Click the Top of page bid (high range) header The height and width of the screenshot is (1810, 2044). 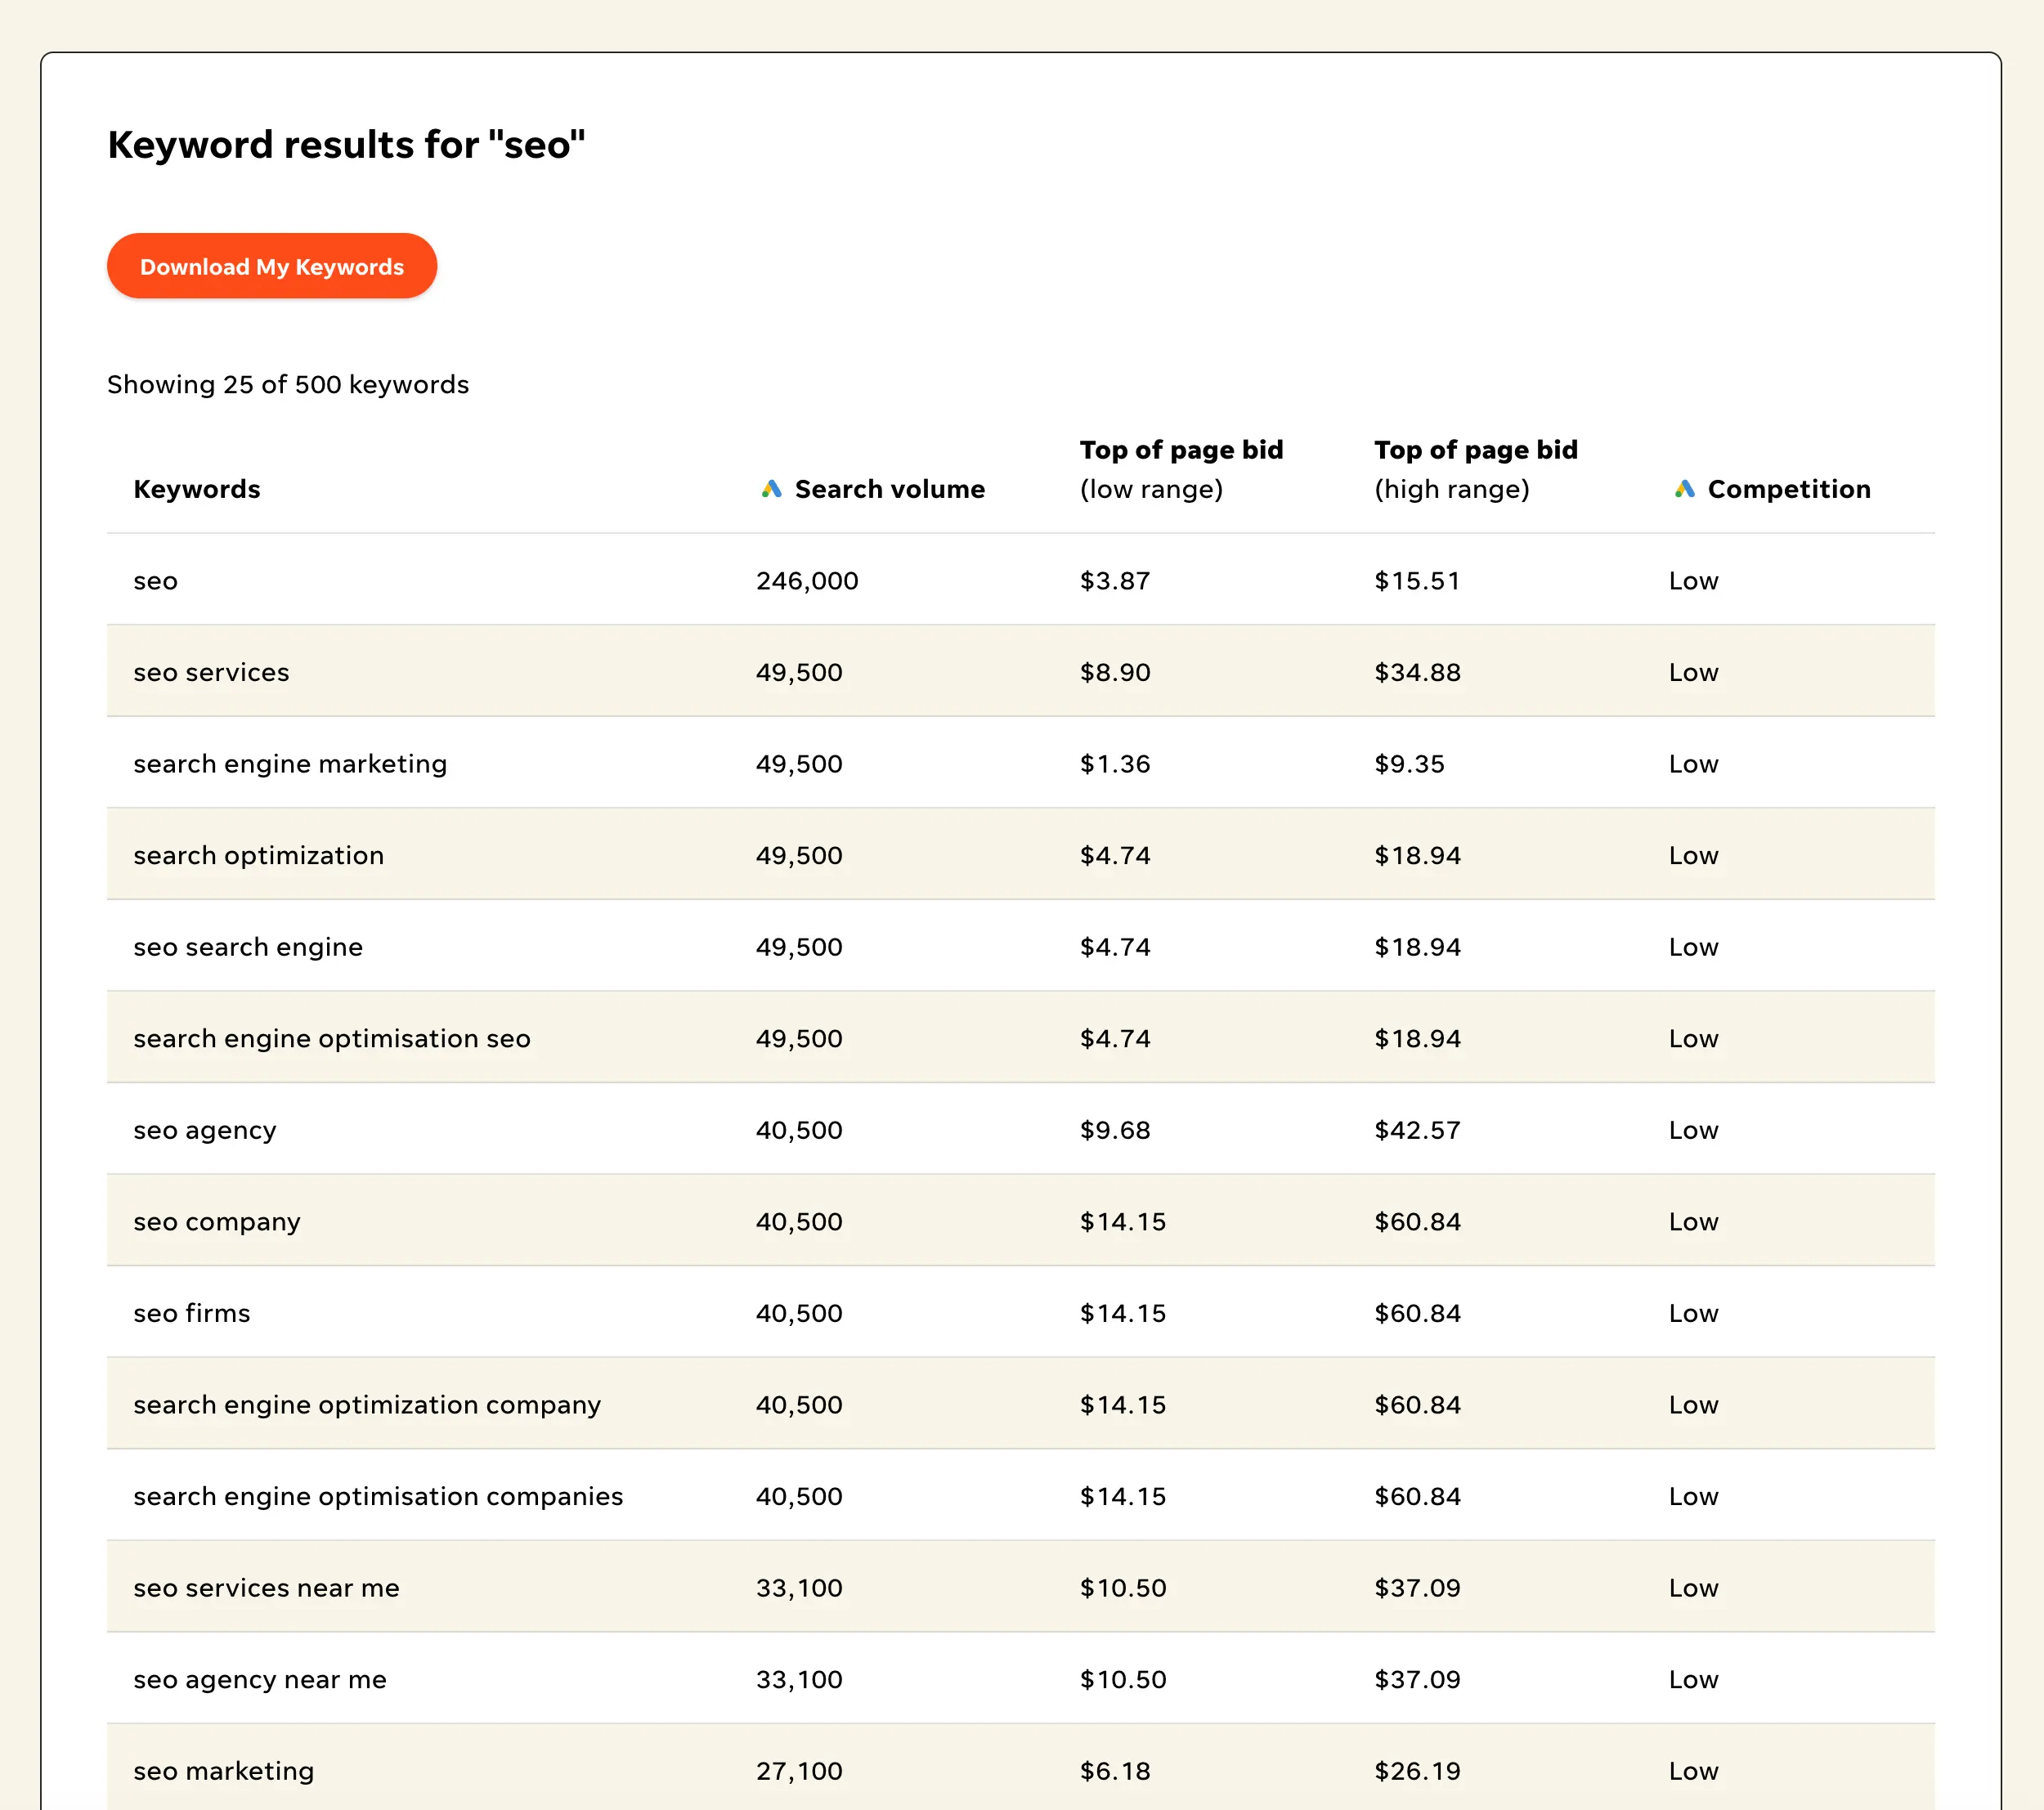point(1476,468)
